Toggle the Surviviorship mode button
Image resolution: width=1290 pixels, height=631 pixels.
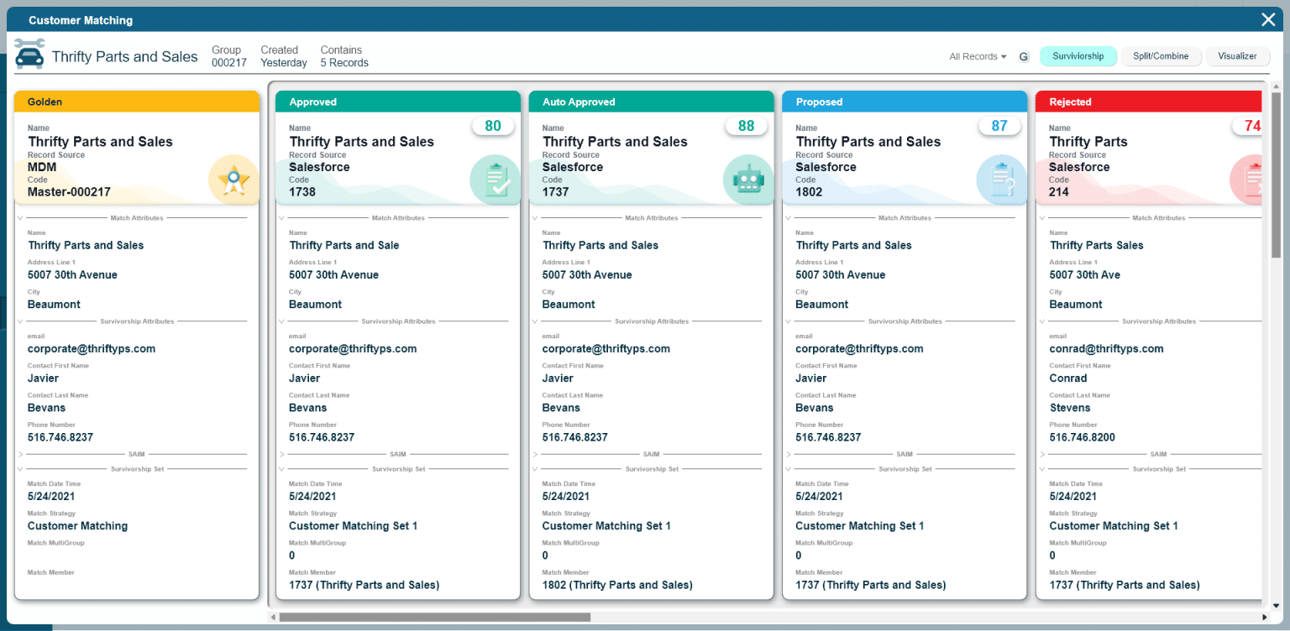[x=1078, y=56]
